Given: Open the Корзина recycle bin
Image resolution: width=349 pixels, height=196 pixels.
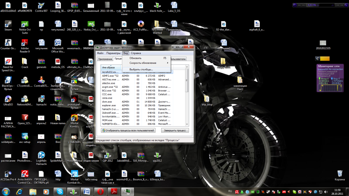Looking at the screenshot, I should tap(340, 175).
